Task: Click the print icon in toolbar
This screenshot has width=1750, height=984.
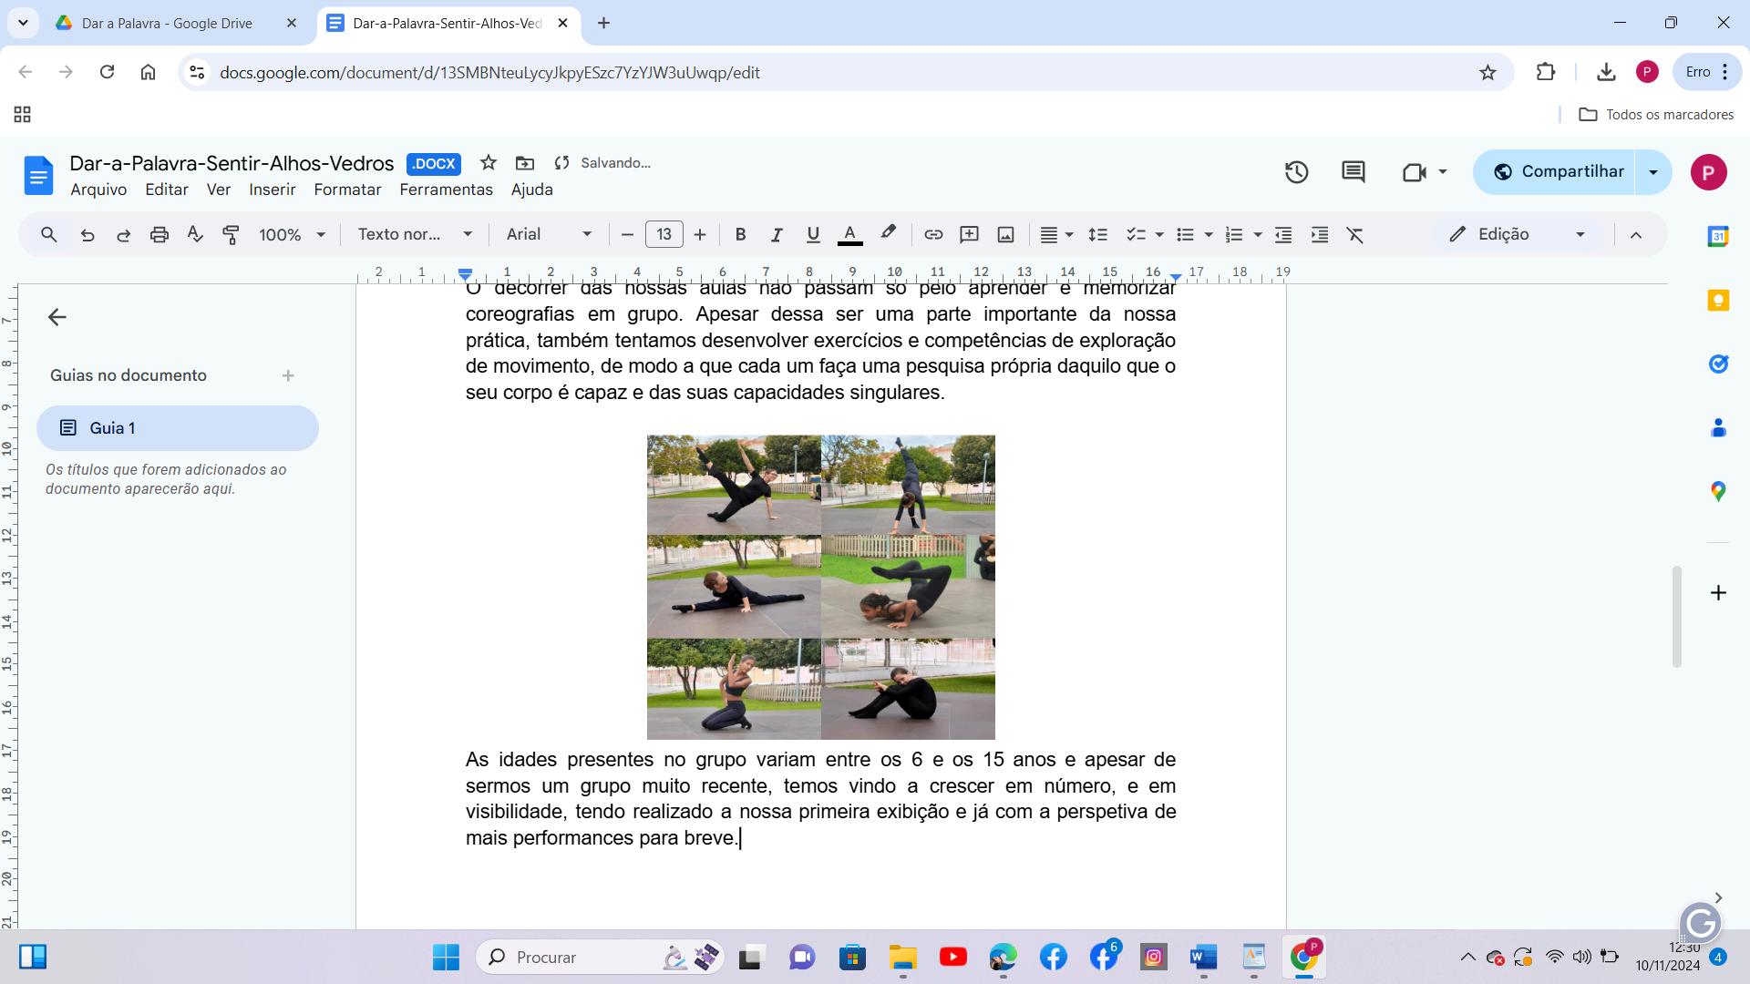Action: click(x=160, y=235)
